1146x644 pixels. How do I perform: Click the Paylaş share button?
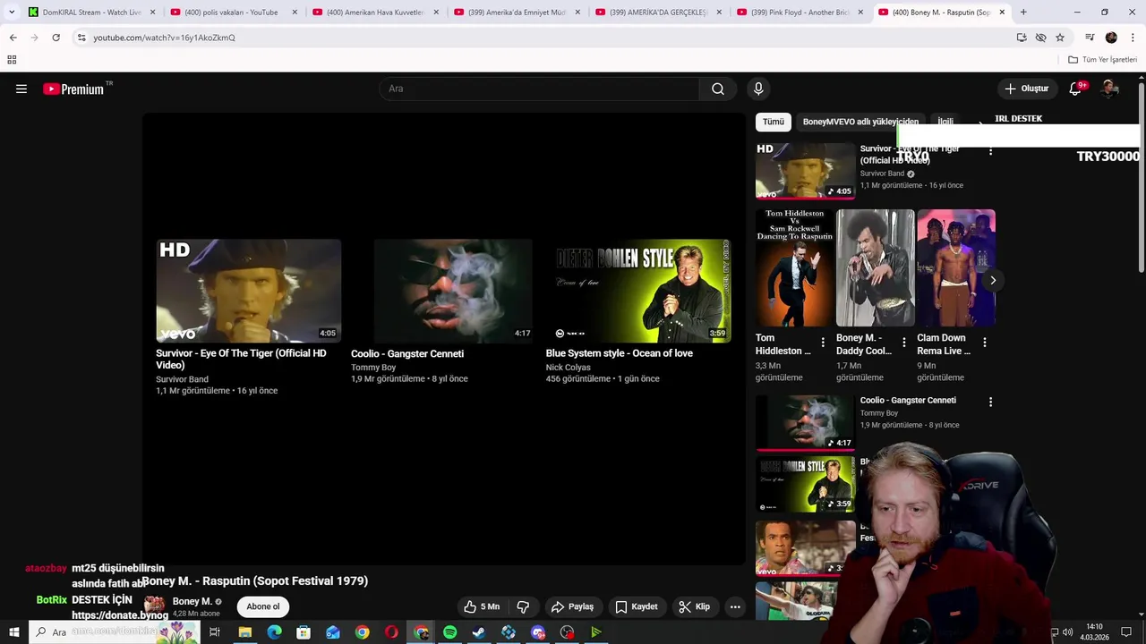pos(572,606)
